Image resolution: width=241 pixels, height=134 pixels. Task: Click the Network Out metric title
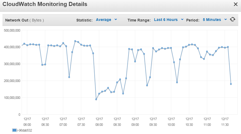(17, 20)
